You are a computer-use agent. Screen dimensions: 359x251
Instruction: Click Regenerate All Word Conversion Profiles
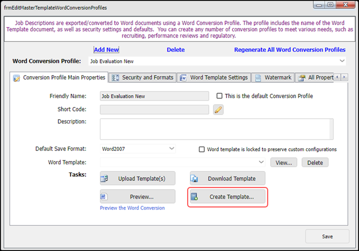coord(289,50)
